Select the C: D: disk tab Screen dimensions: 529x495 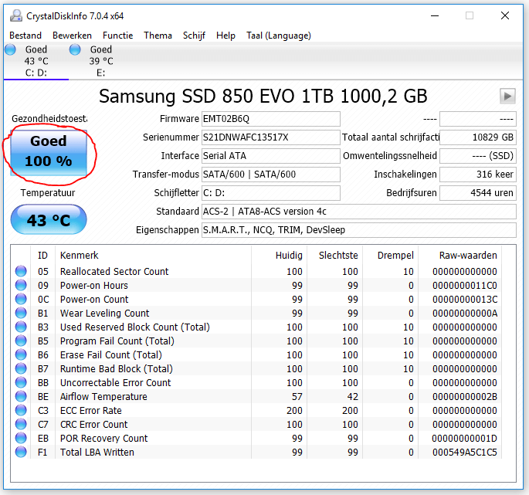(36, 61)
